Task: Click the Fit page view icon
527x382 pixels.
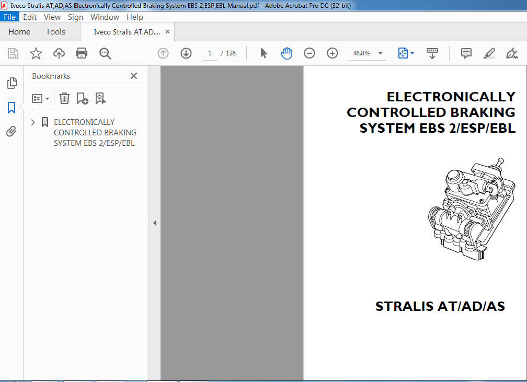Action: pos(403,53)
